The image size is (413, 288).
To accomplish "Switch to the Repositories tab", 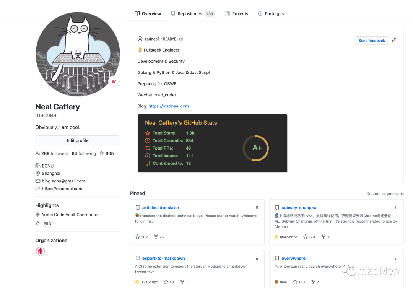I will pyautogui.click(x=193, y=14).
